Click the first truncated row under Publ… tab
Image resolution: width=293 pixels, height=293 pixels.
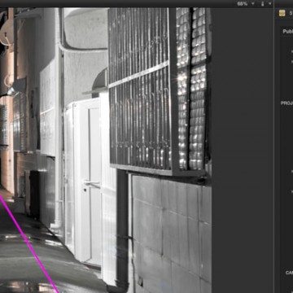pos(292,51)
